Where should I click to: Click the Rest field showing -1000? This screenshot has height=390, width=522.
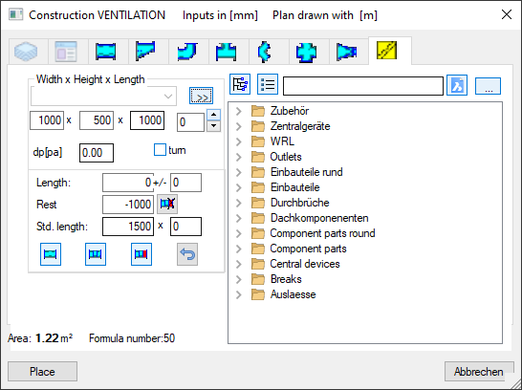coord(128,205)
